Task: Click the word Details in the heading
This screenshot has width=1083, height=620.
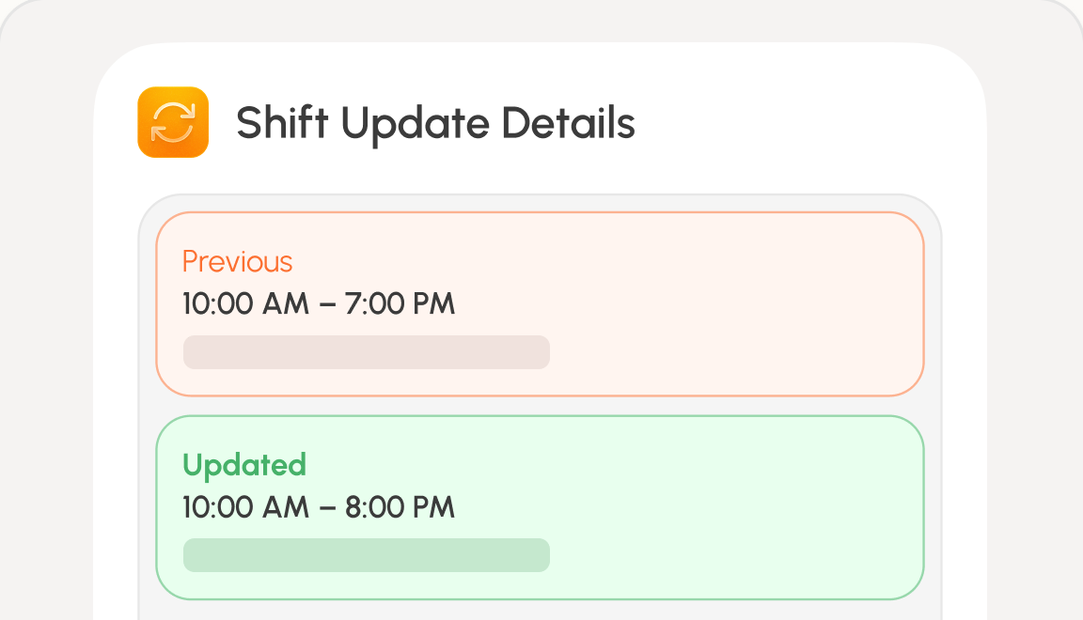Action: click(x=568, y=123)
